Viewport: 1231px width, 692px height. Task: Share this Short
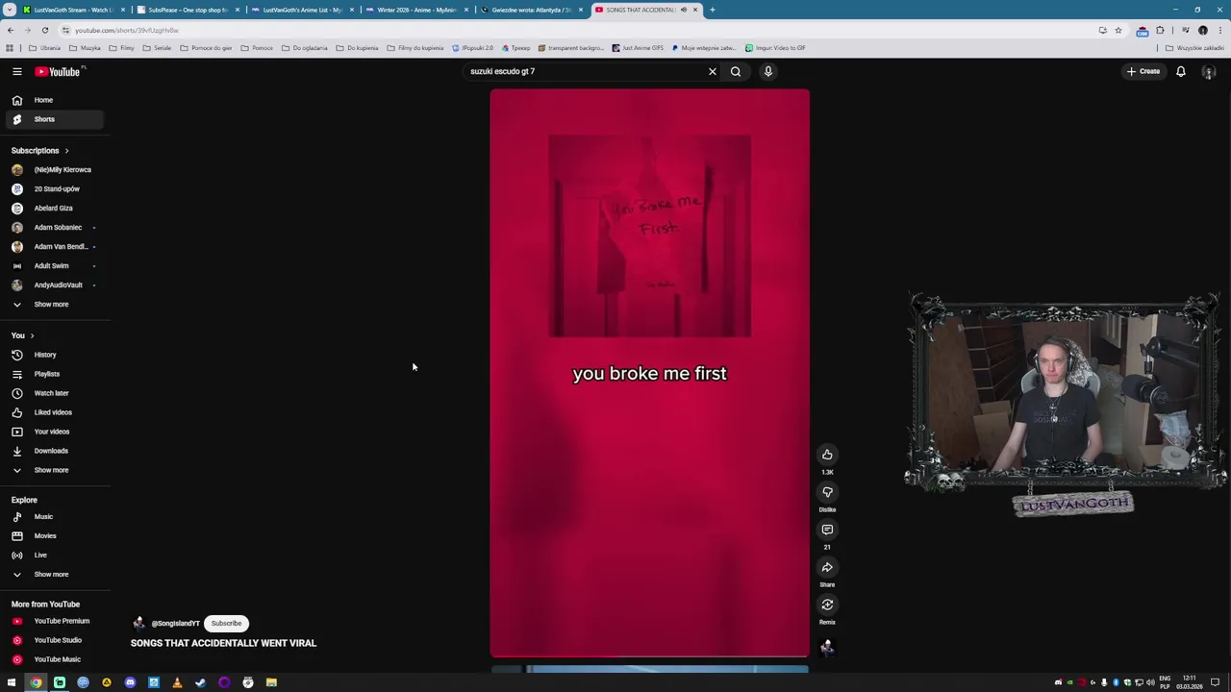[827, 567]
